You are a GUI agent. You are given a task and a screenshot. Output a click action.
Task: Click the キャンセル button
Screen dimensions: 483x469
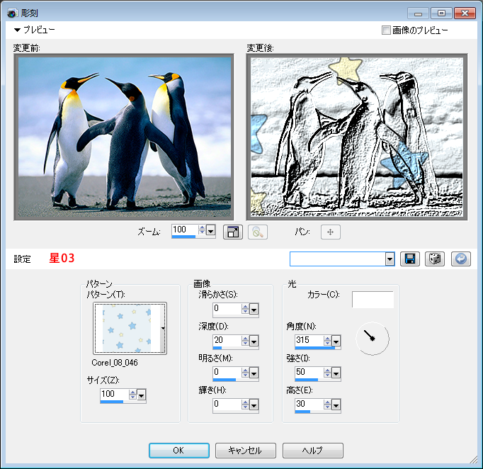pyautogui.click(x=245, y=451)
